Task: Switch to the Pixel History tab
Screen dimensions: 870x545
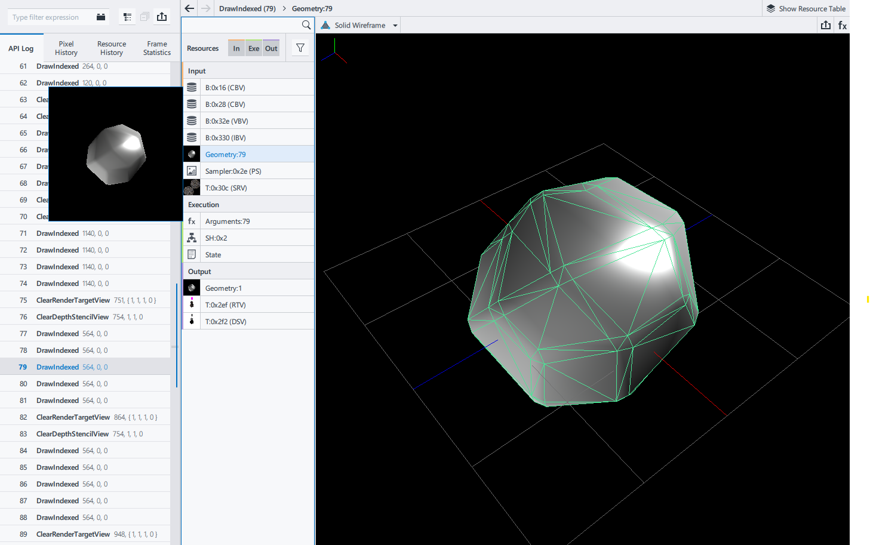Action: pyautogui.click(x=66, y=48)
